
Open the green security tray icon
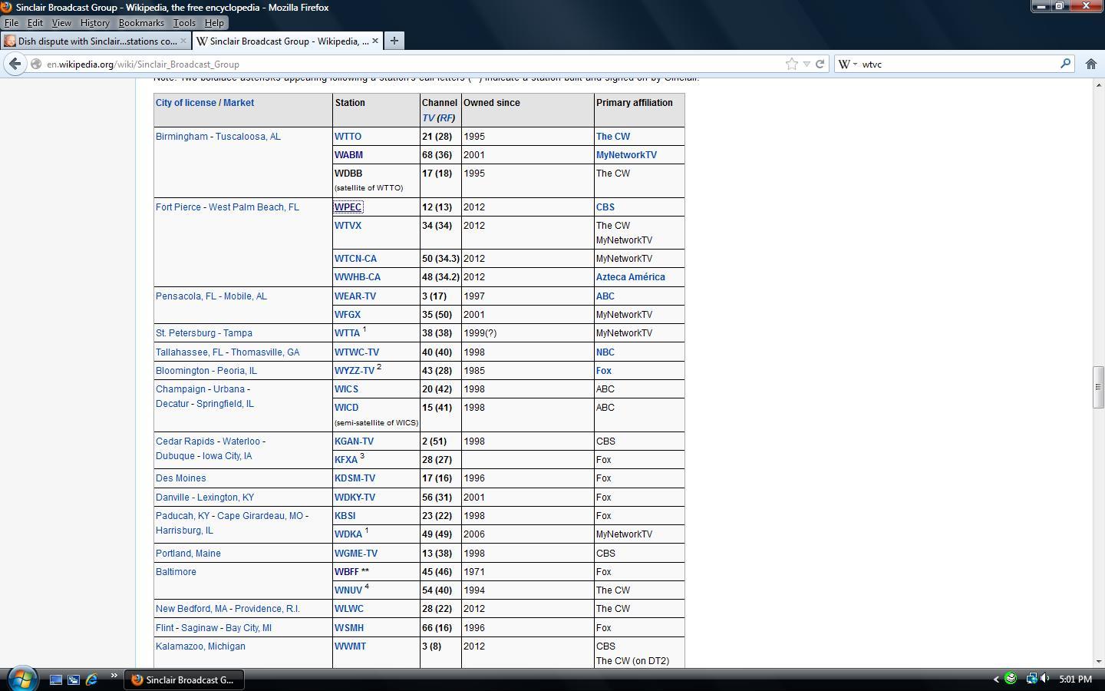[1011, 679]
